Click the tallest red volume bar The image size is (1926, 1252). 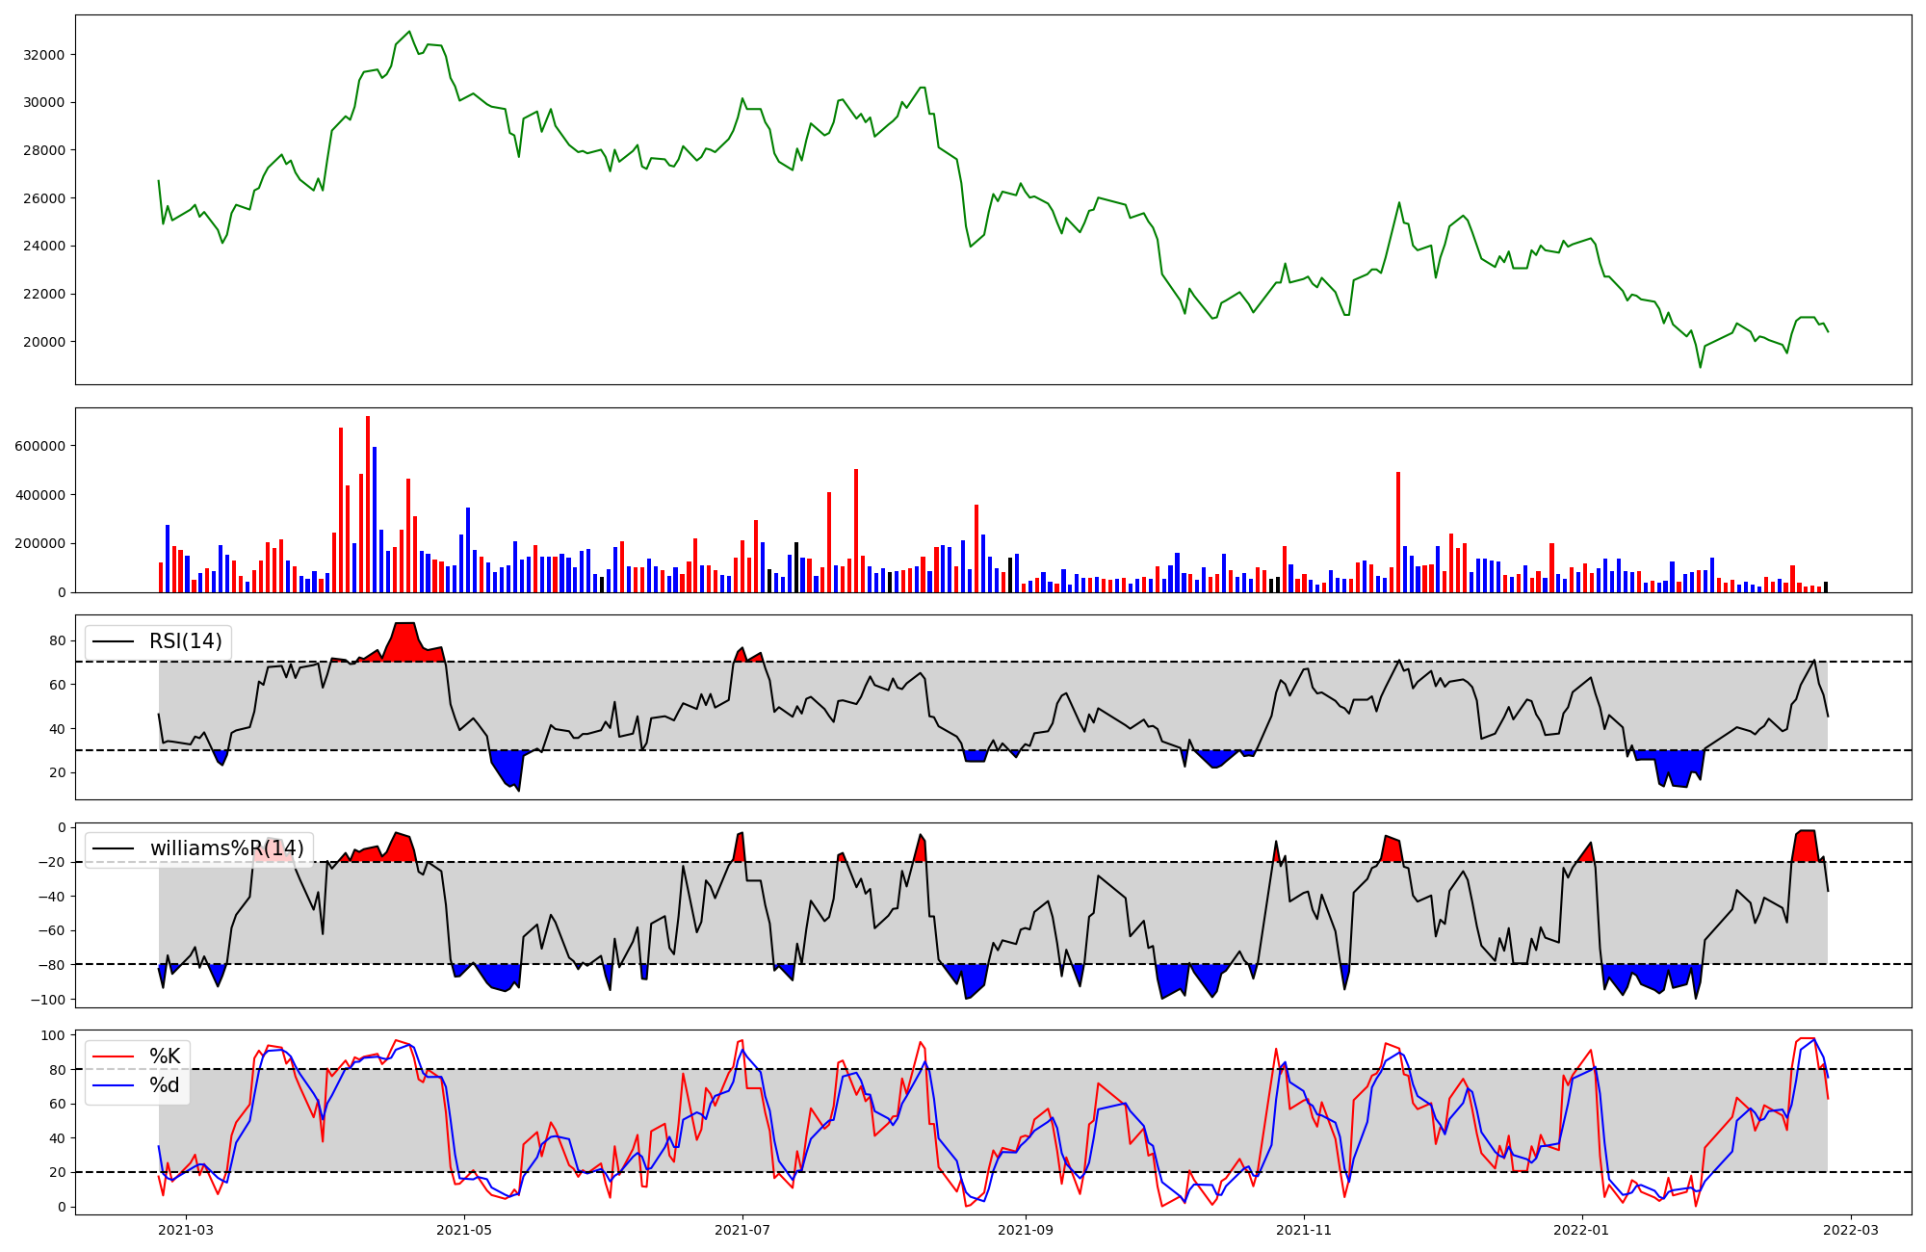[368, 506]
